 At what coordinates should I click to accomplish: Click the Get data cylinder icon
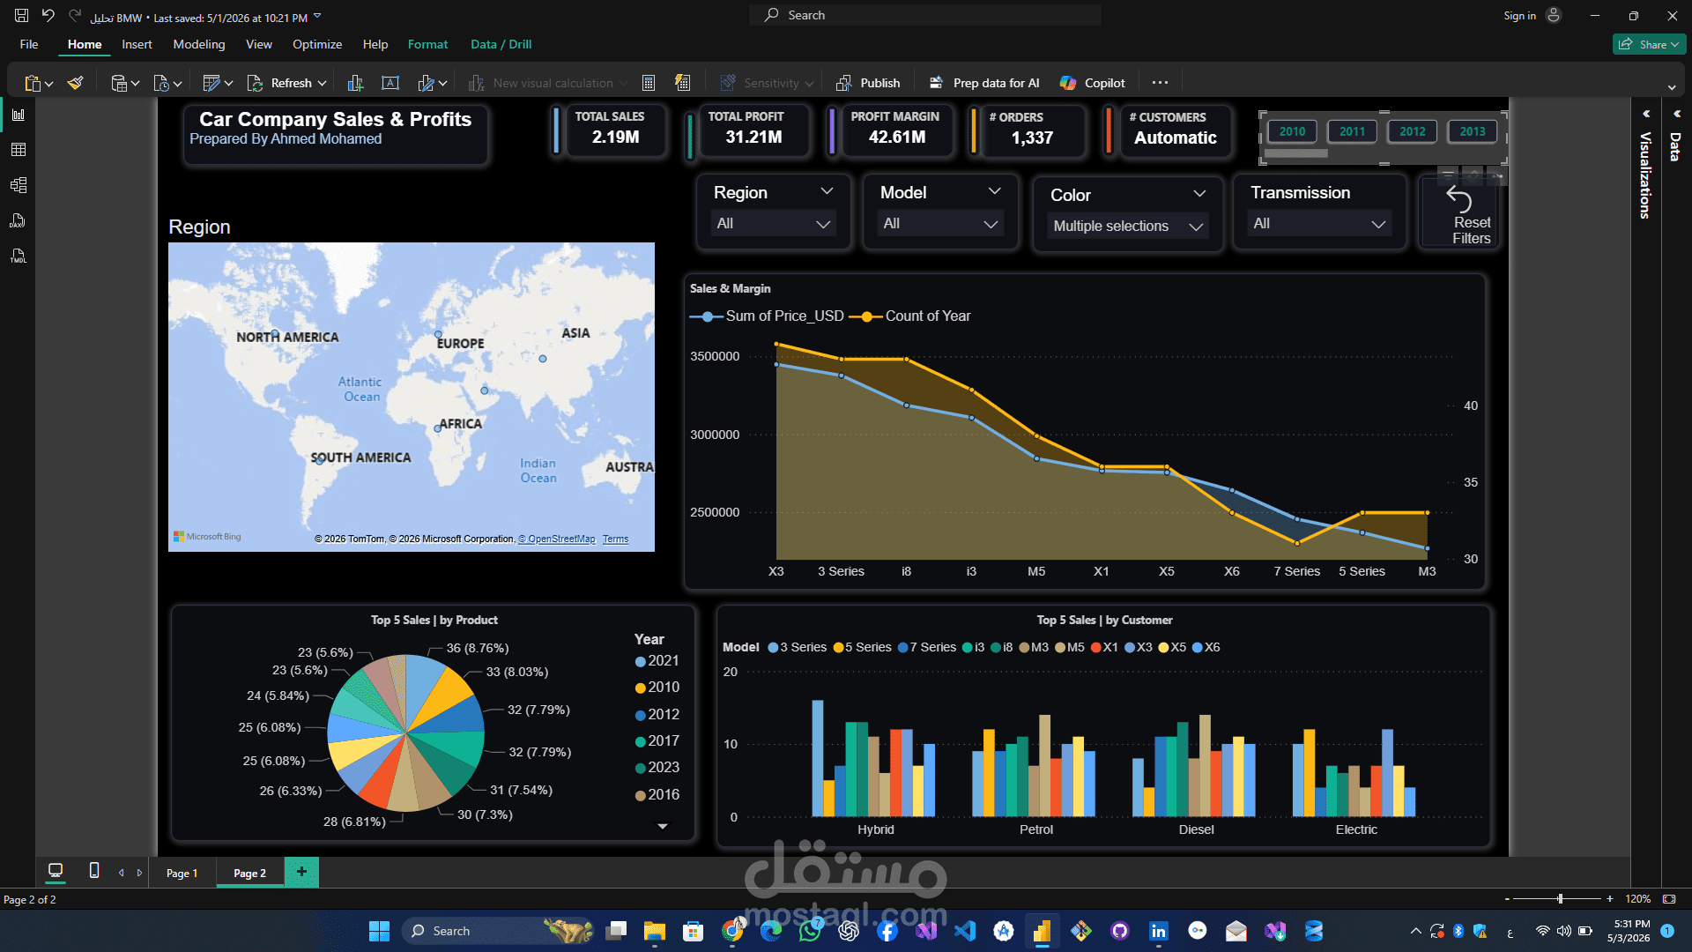[119, 83]
